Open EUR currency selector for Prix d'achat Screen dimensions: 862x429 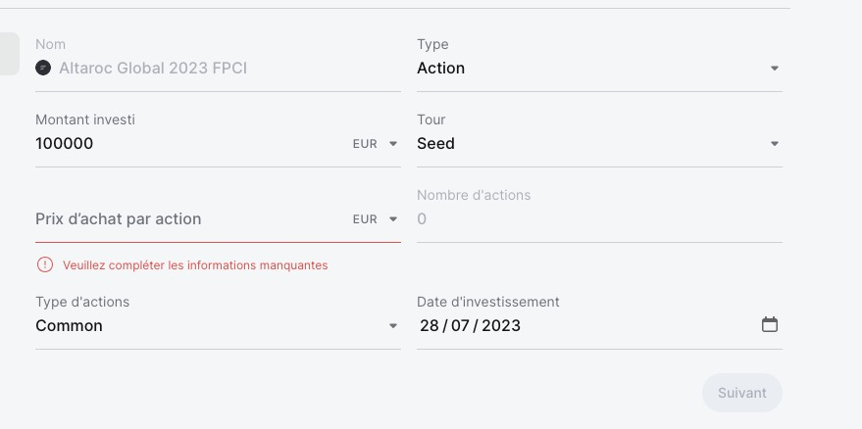click(x=376, y=219)
